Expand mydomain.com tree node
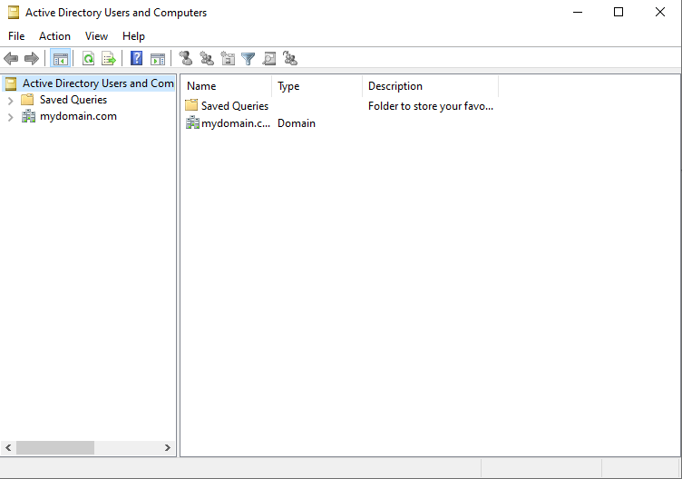 click(11, 117)
